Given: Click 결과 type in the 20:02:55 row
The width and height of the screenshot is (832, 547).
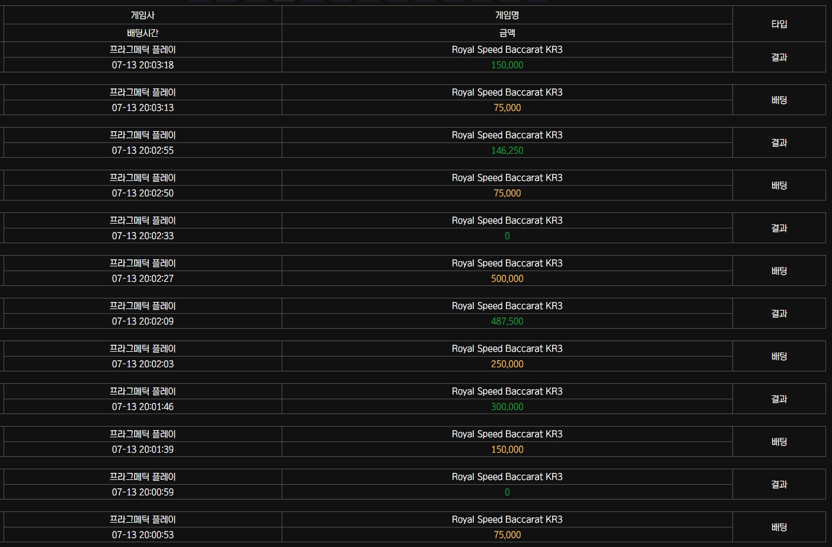Looking at the screenshot, I should tap(779, 143).
